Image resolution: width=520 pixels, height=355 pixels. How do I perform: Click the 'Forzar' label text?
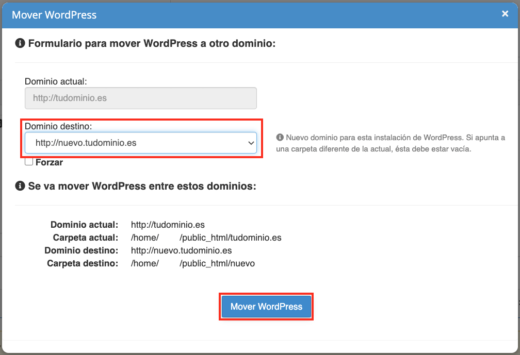[49, 162]
